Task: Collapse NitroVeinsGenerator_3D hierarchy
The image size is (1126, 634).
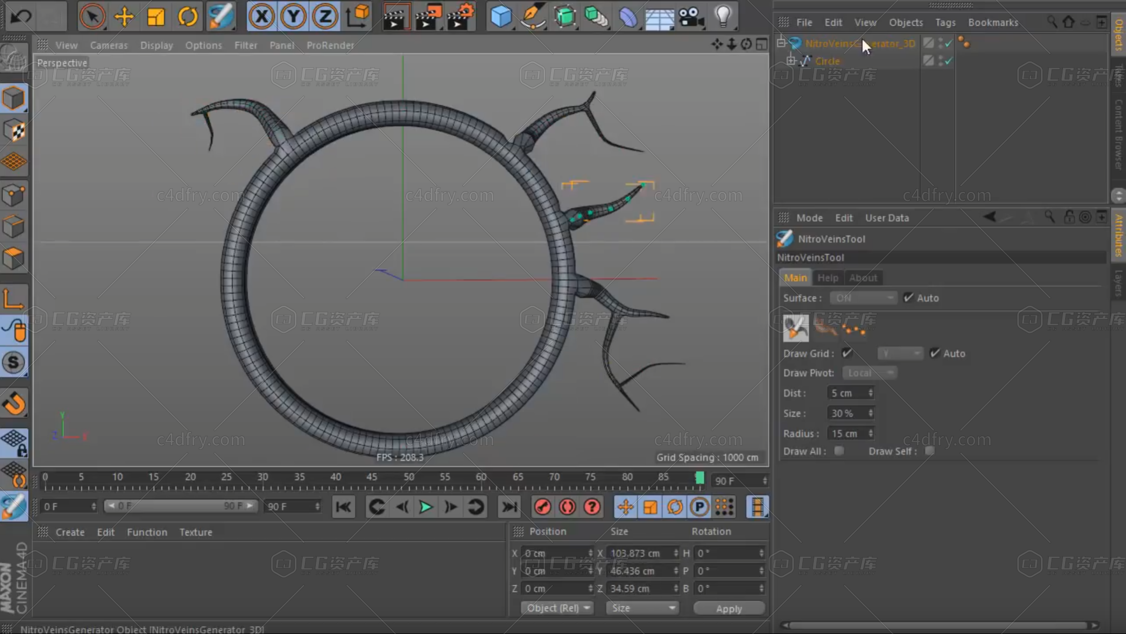Action: 781,43
